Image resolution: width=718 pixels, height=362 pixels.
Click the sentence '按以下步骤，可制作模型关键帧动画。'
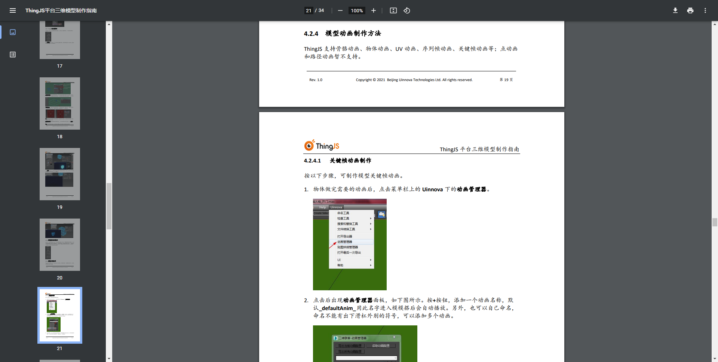(x=355, y=176)
